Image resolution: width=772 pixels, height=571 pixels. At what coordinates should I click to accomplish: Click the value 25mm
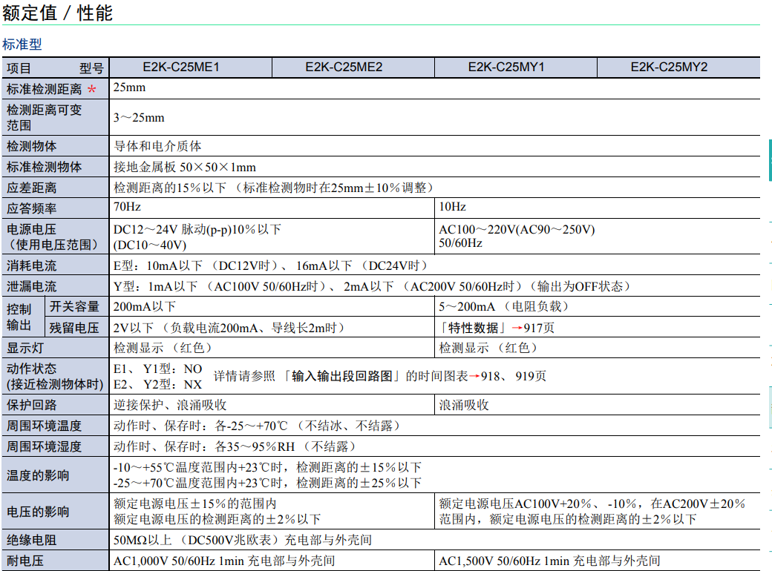tap(129, 88)
